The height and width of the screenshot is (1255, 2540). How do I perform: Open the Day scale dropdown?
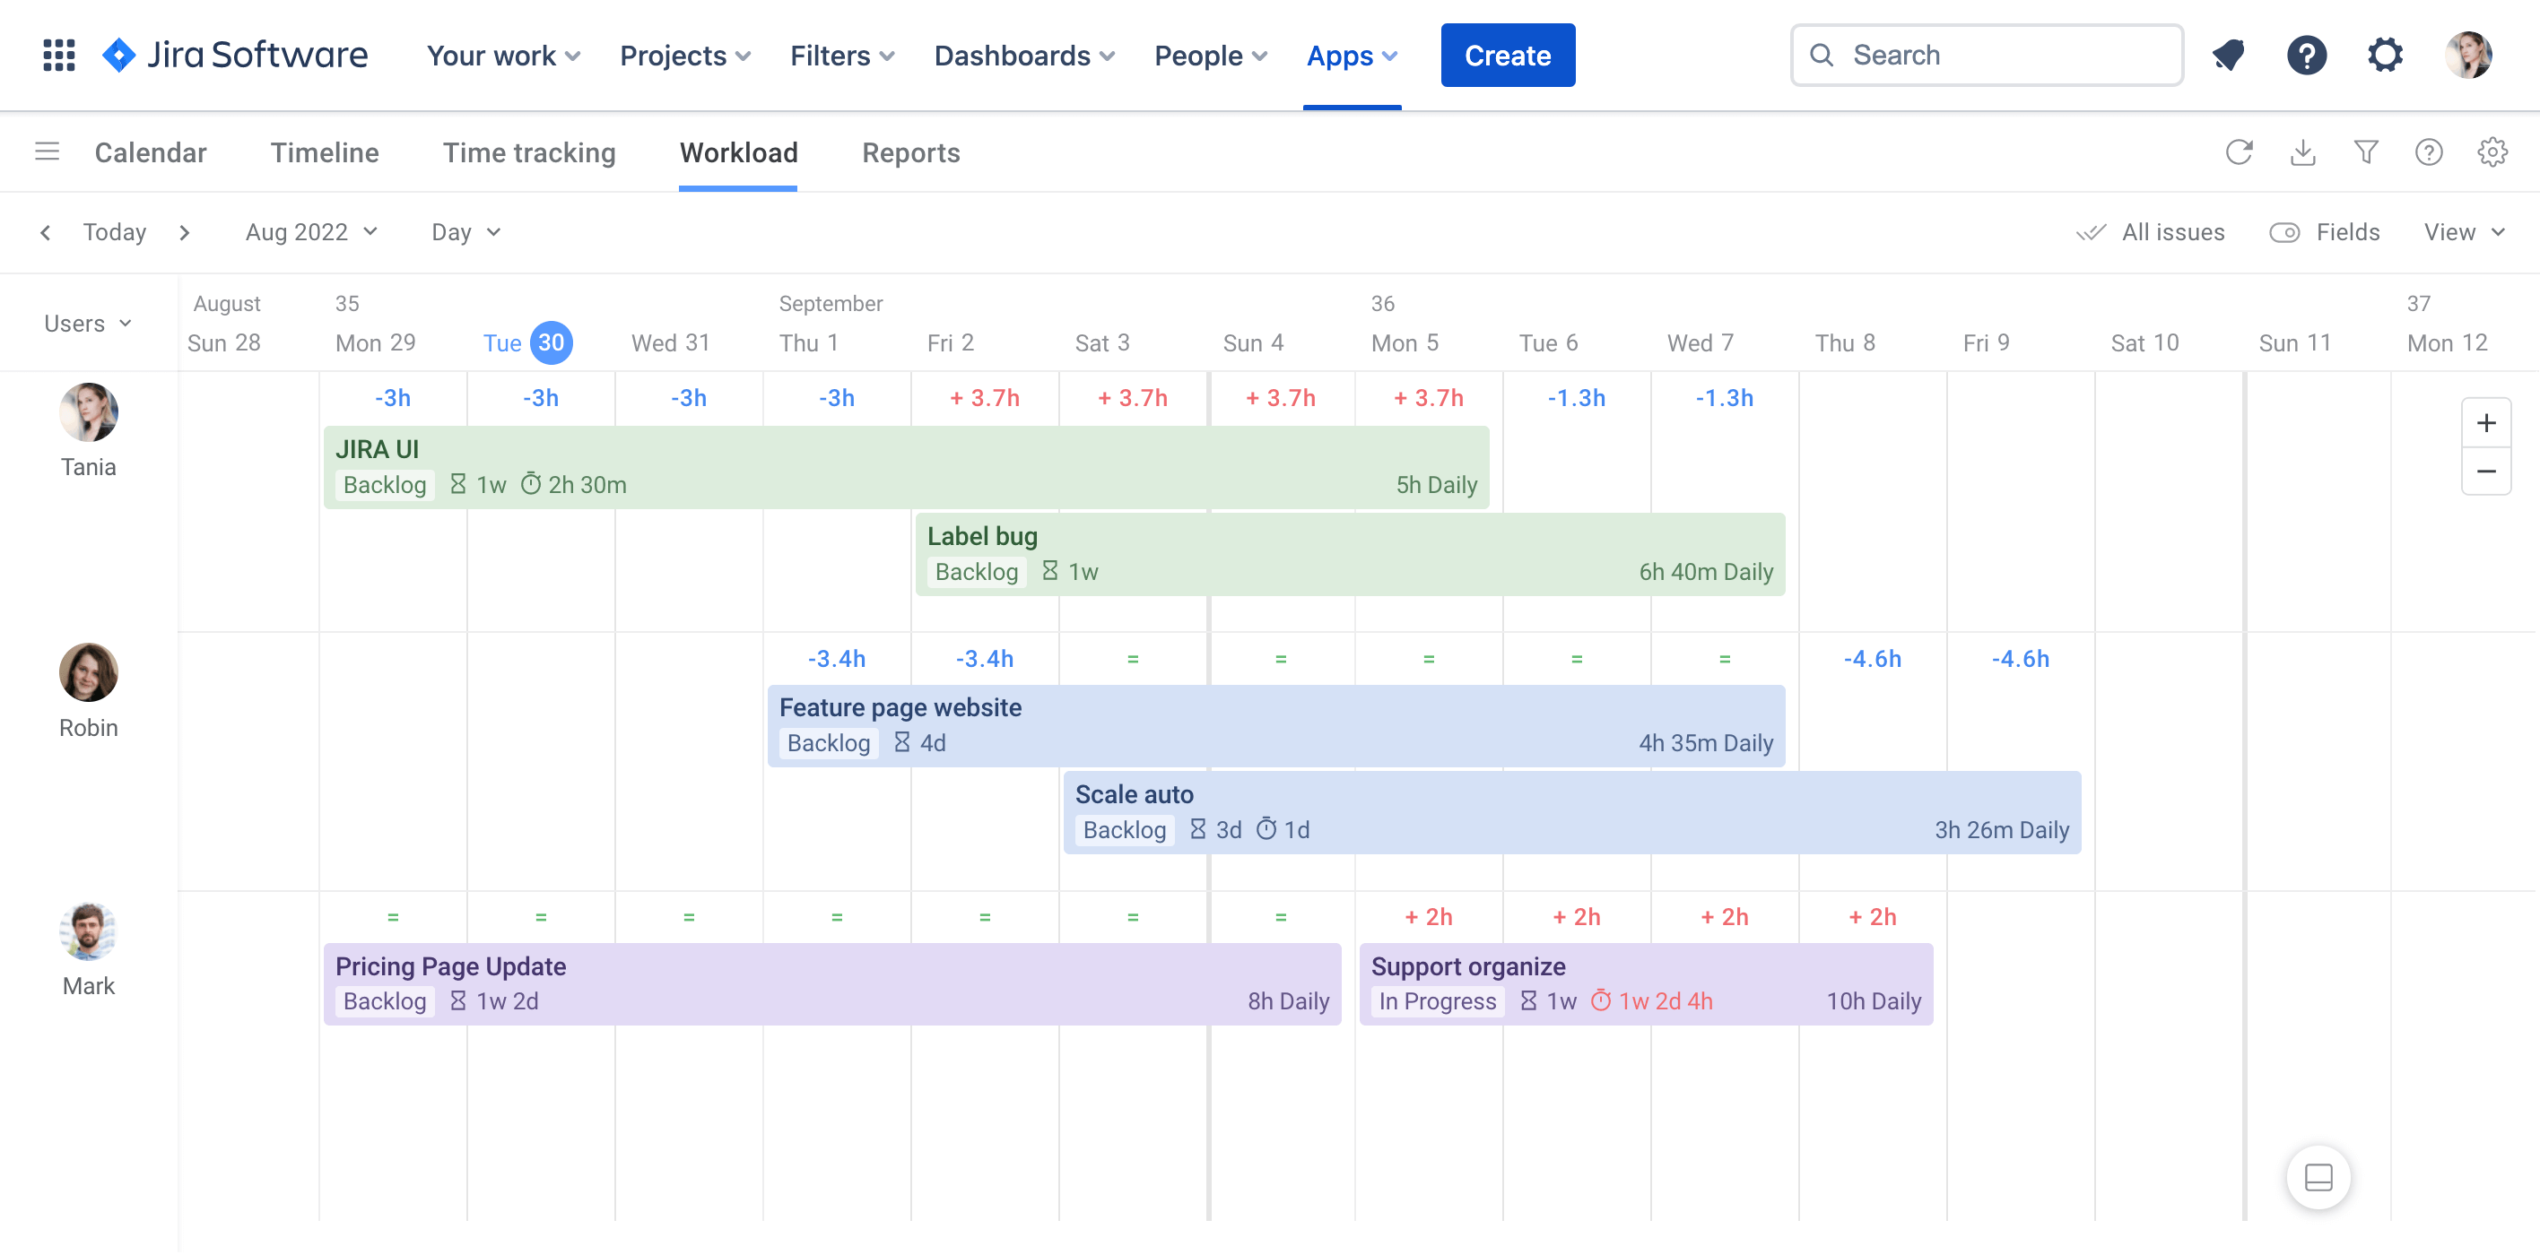click(465, 231)
